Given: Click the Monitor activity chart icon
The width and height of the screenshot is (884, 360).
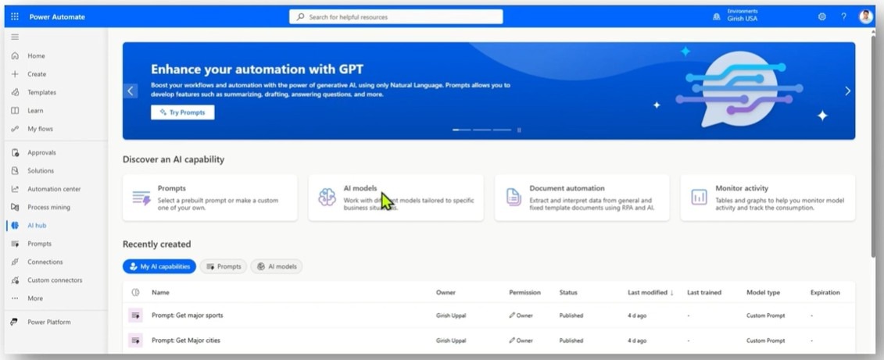Looking at the screenshot, I should tap(699, 198).
